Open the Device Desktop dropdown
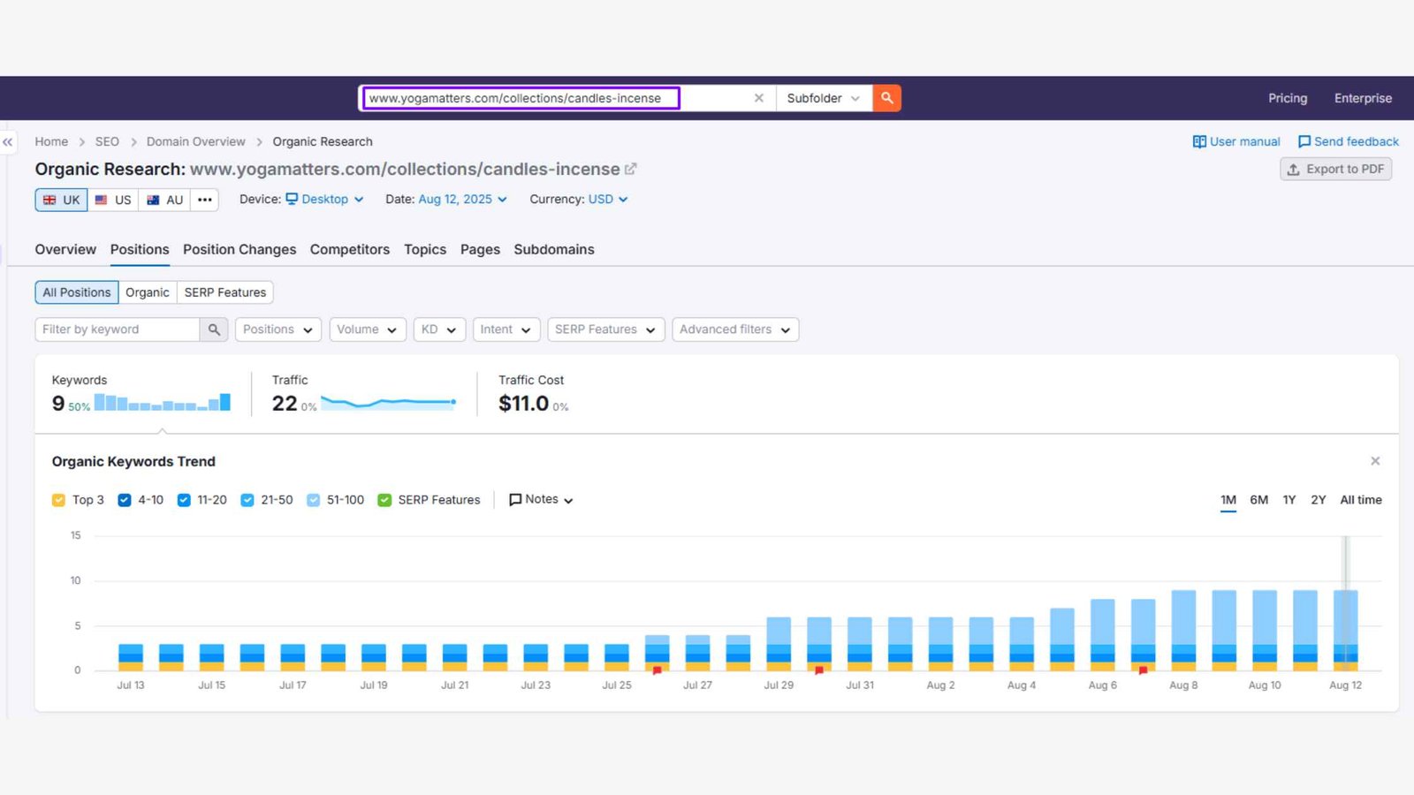Image resolution: width=1414 pixels, height=795 pixels. click(x=324, y=200)
